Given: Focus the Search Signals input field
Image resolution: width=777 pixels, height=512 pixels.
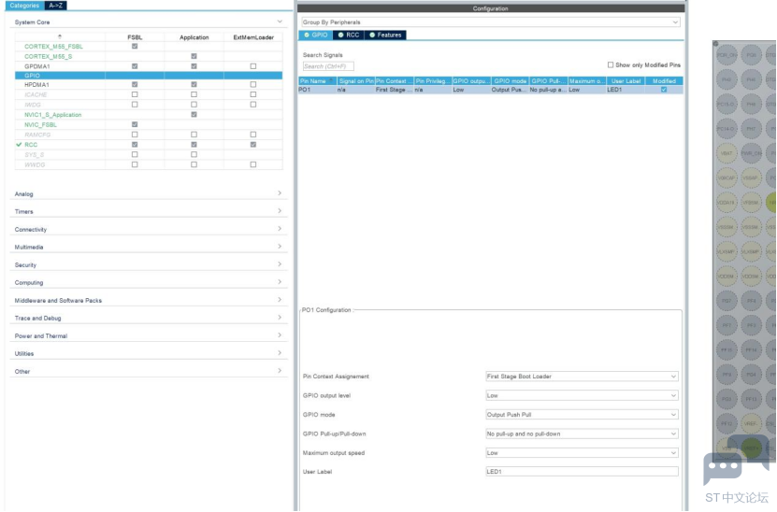Looking at the screenshot, I should pyautogui.click(x=328, y=66).
